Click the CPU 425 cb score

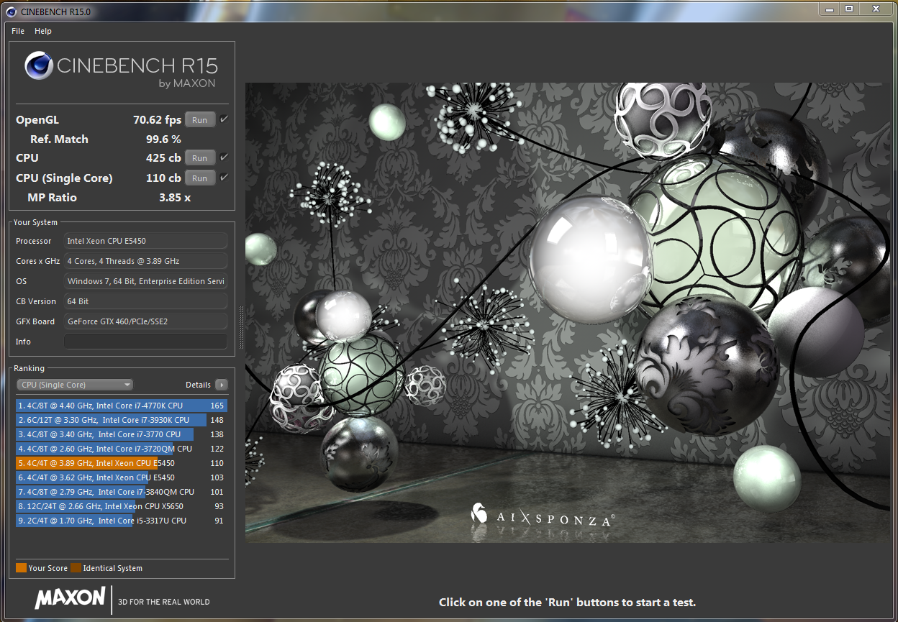click(x=163, y=158)
